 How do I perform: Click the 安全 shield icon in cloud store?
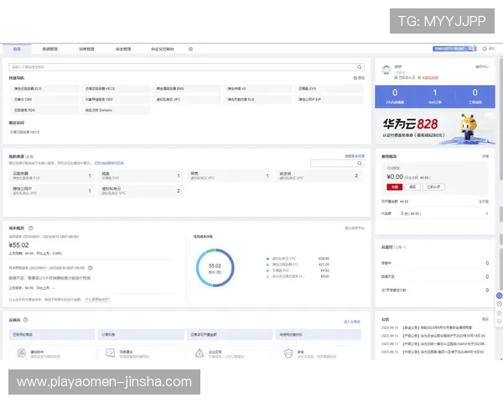click(288, 354)
